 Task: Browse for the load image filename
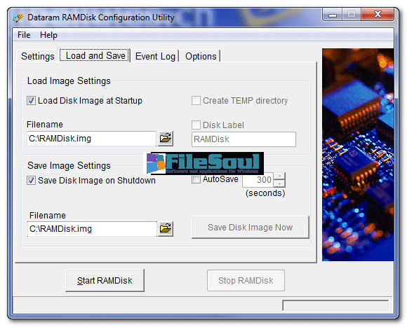[166, 138]
